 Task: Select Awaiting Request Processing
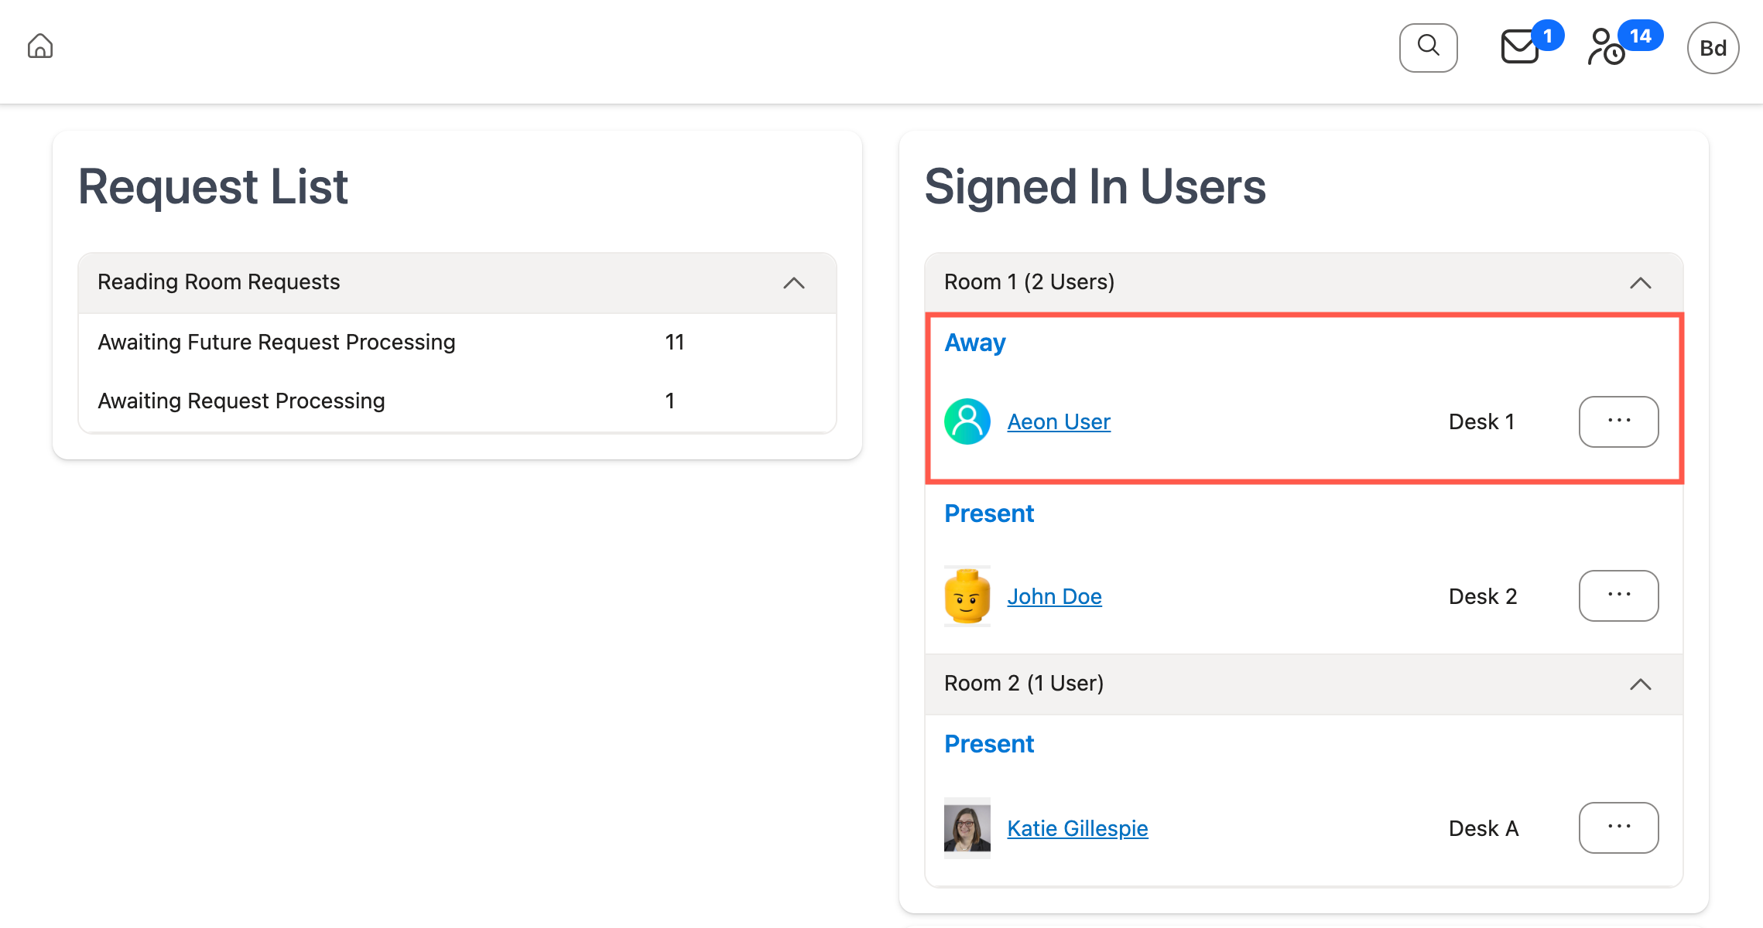tap(241, 401)
